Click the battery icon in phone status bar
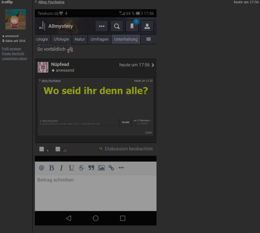This screenshot has height=233, width=260. point(139,14)
